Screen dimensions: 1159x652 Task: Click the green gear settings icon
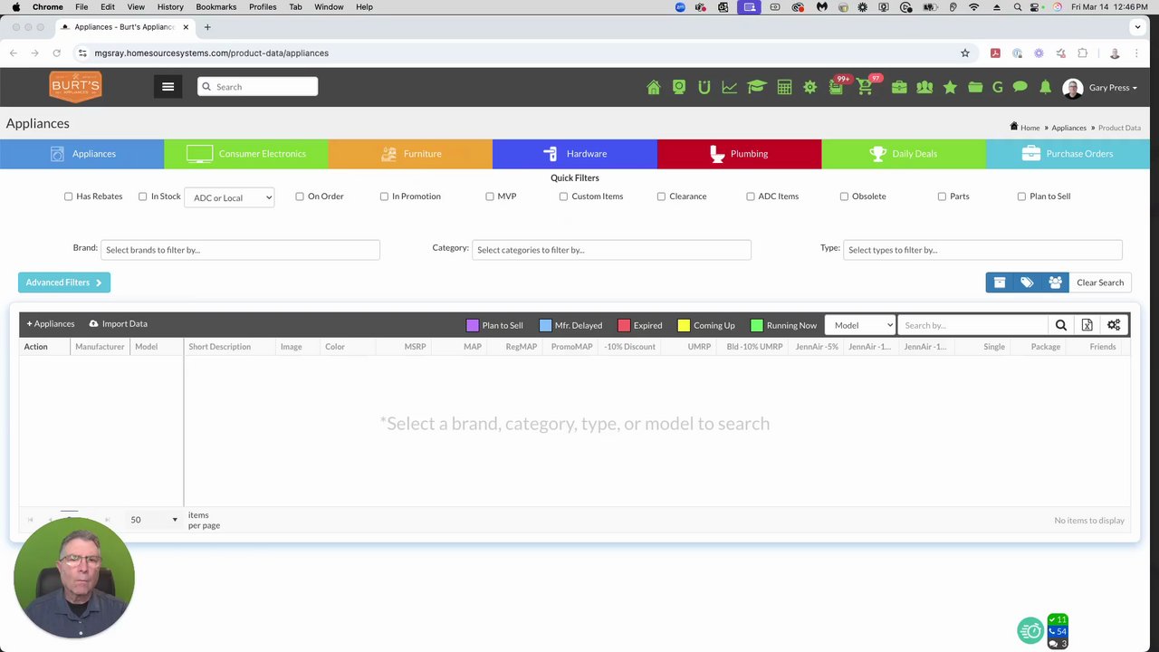point(809,87)
